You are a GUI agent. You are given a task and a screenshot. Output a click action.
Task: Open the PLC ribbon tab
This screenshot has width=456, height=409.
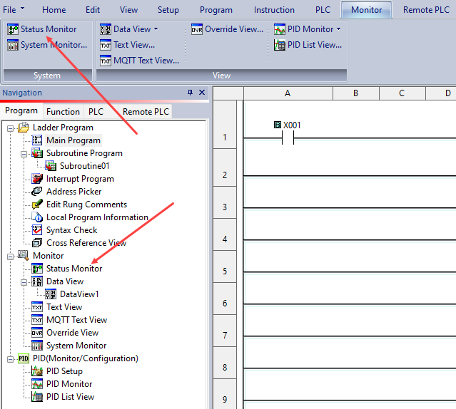pyautogui.click(x=323, y=10)
